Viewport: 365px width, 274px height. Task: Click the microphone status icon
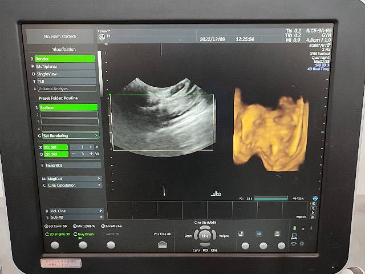click(311, 228)
